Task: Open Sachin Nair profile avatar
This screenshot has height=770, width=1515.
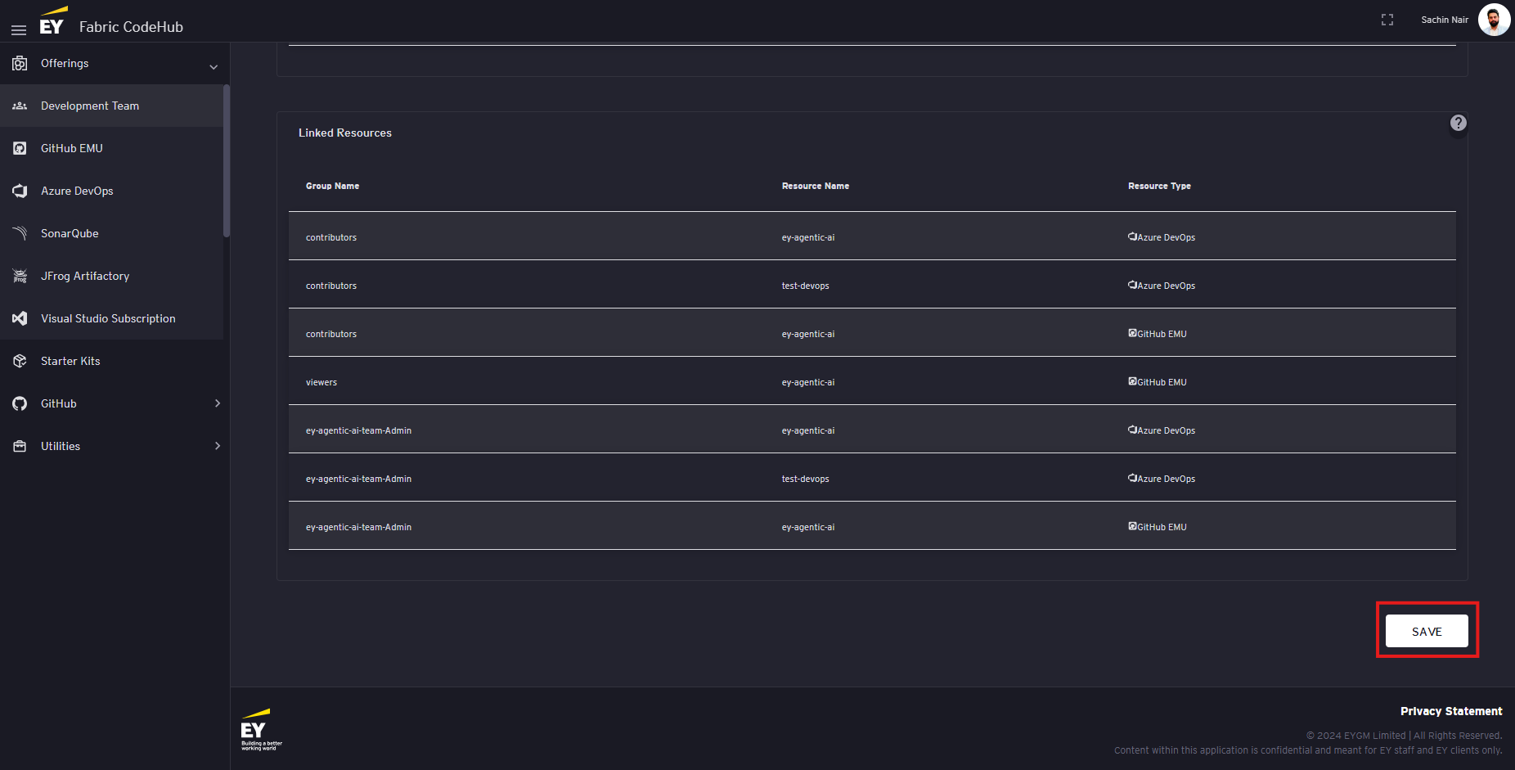Action: point(1494,20)
